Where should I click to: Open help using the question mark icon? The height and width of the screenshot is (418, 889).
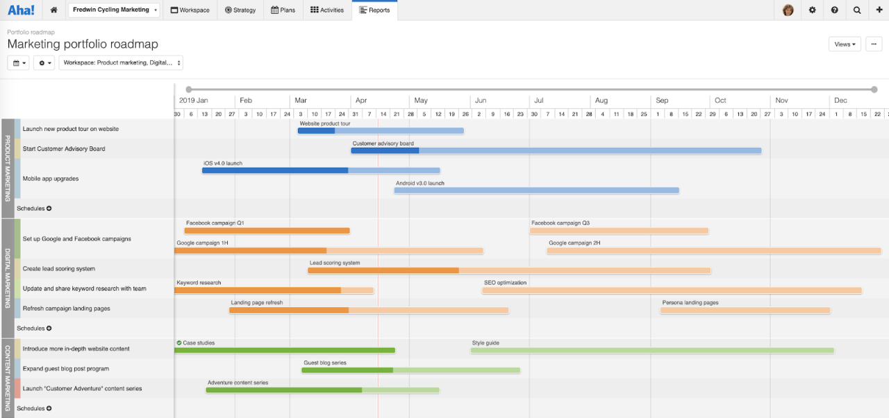(834, 10)
